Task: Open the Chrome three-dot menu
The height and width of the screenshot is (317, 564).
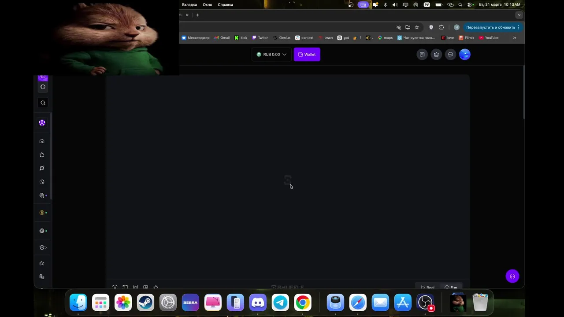Action: tap(519, 27)
